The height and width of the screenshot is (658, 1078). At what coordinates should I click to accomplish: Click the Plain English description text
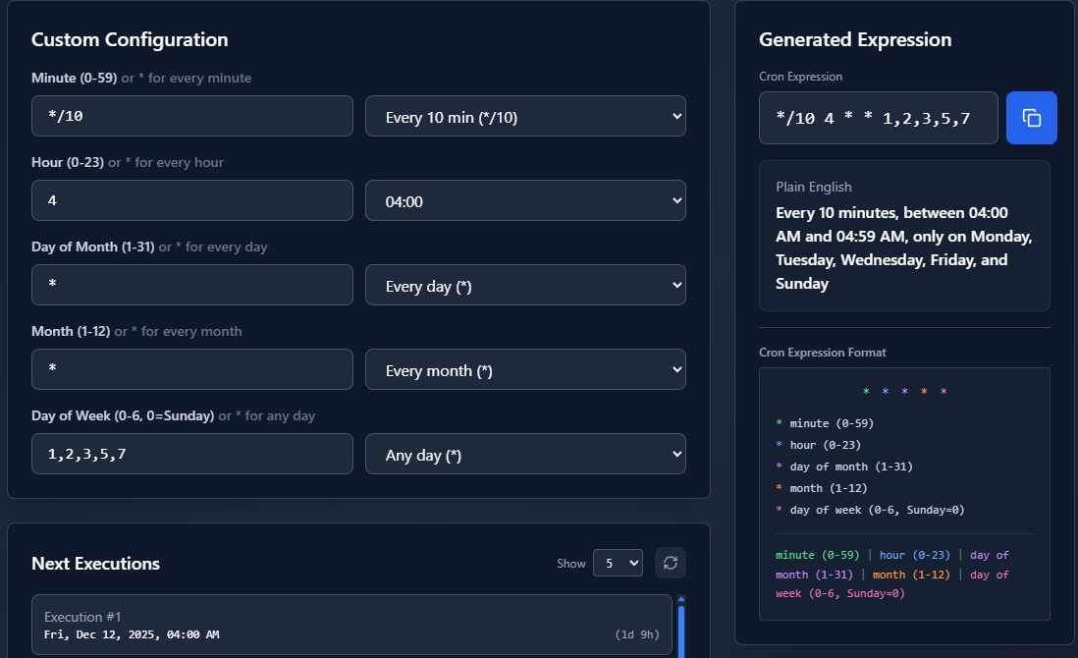click(903, 248)
